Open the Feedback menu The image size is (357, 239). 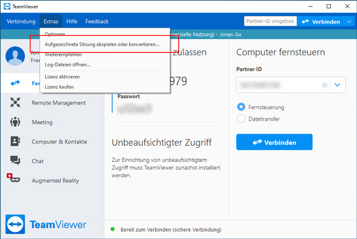(97, 21)
